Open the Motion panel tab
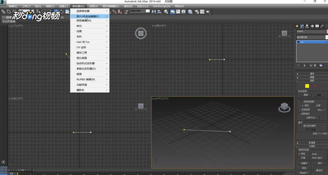The image size is (328, 175). pyautogui.click(x=312, y=26)
